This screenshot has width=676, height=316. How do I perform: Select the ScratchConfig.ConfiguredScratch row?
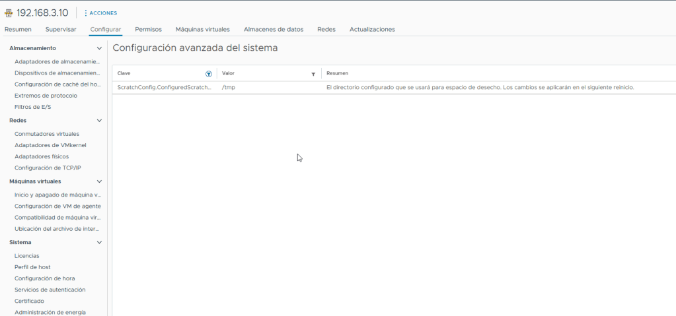164,87
